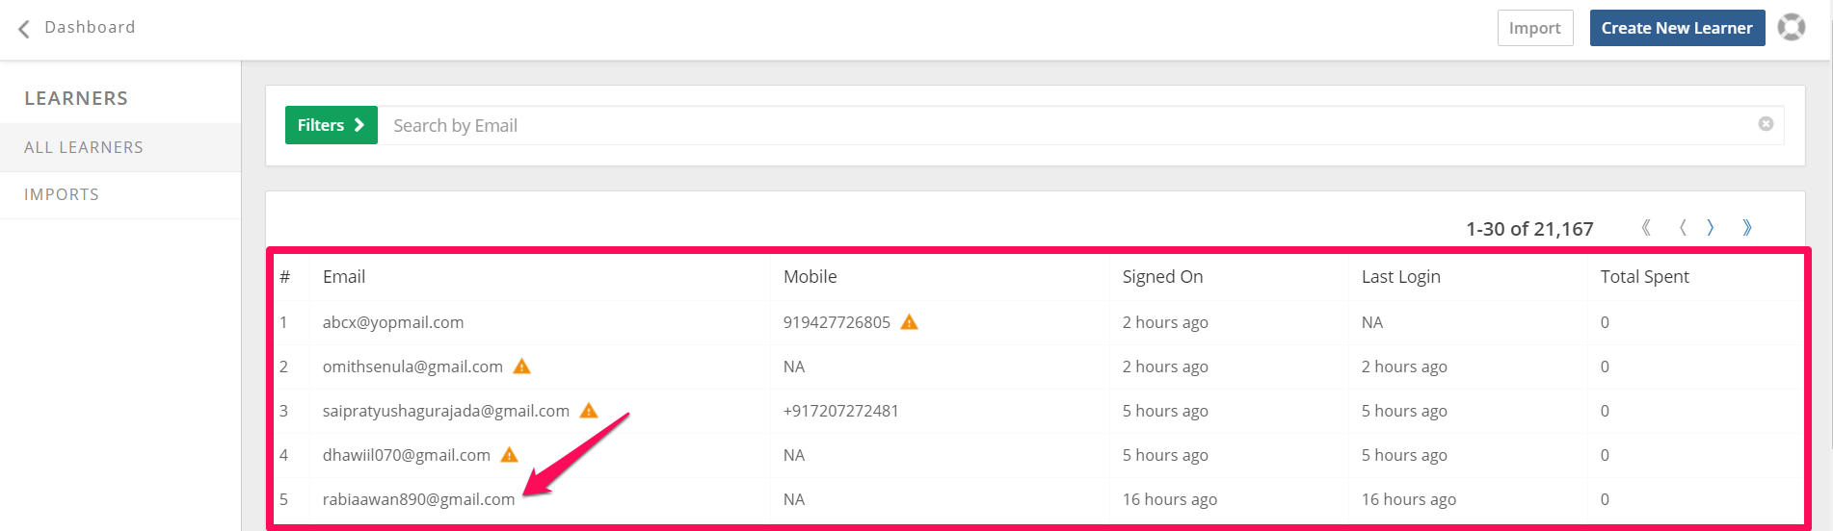
Task: Click warning icon beside dhawiil070@gmail.com
Action: 510,455
